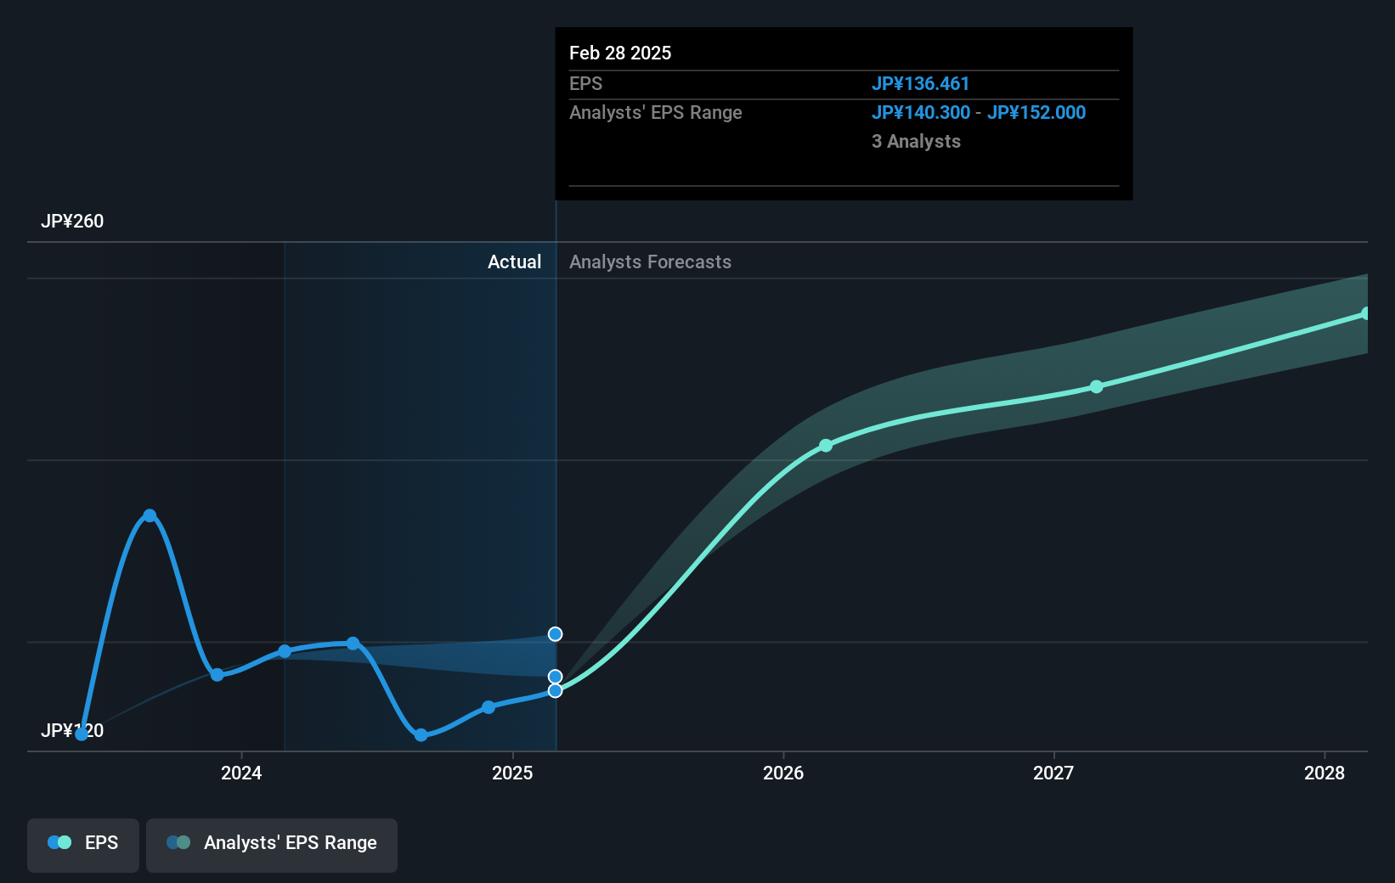Screen dimensions: 1395x883
Task: Click the EPS data point near 2025 start
Action: click(x=489, y=707)
